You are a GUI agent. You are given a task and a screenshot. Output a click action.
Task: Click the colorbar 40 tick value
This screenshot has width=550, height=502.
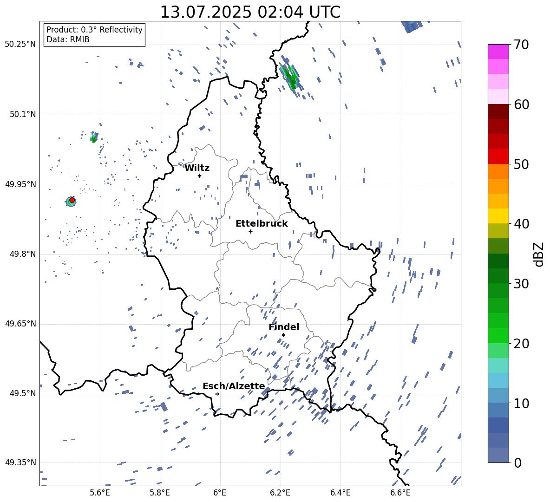[521, 224]
